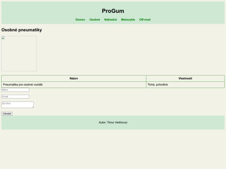Click the Osobné pneumatiky heading
The image size is (226, 169).
(x=22, y=30)
